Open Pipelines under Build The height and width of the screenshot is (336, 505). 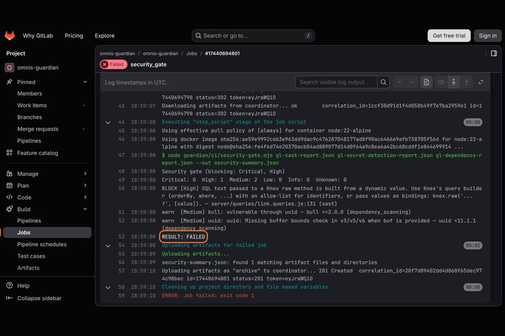tap(29, 221)
